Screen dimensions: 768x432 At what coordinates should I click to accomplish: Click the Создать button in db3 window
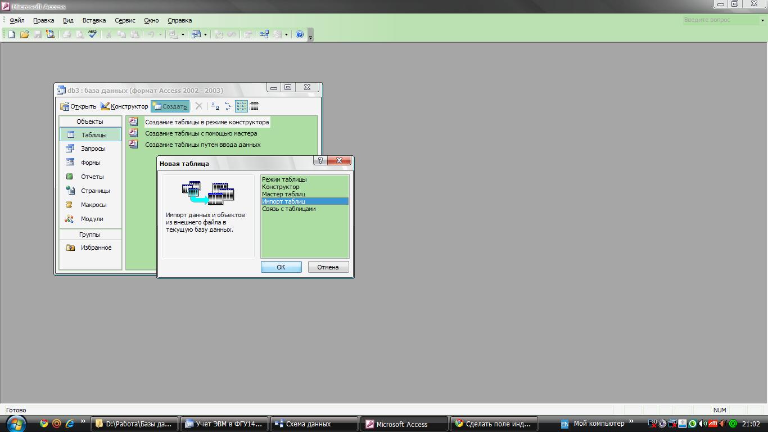(x=170, y=106)
